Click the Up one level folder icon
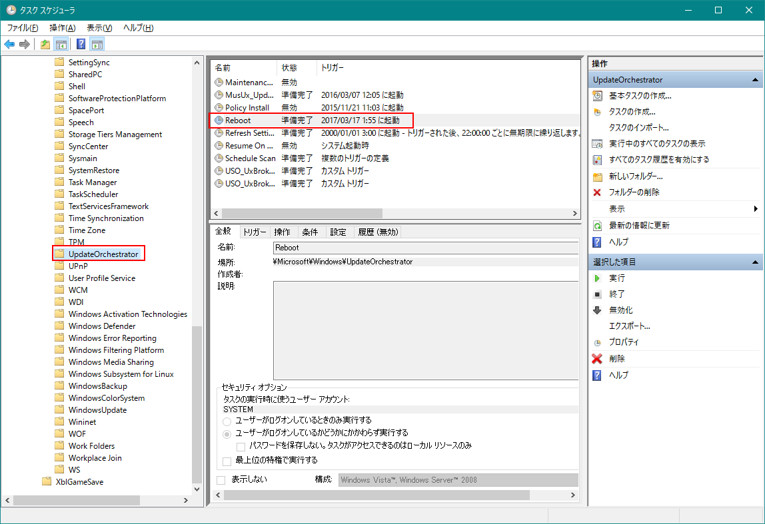765x524 pixels. click(45, 45)
